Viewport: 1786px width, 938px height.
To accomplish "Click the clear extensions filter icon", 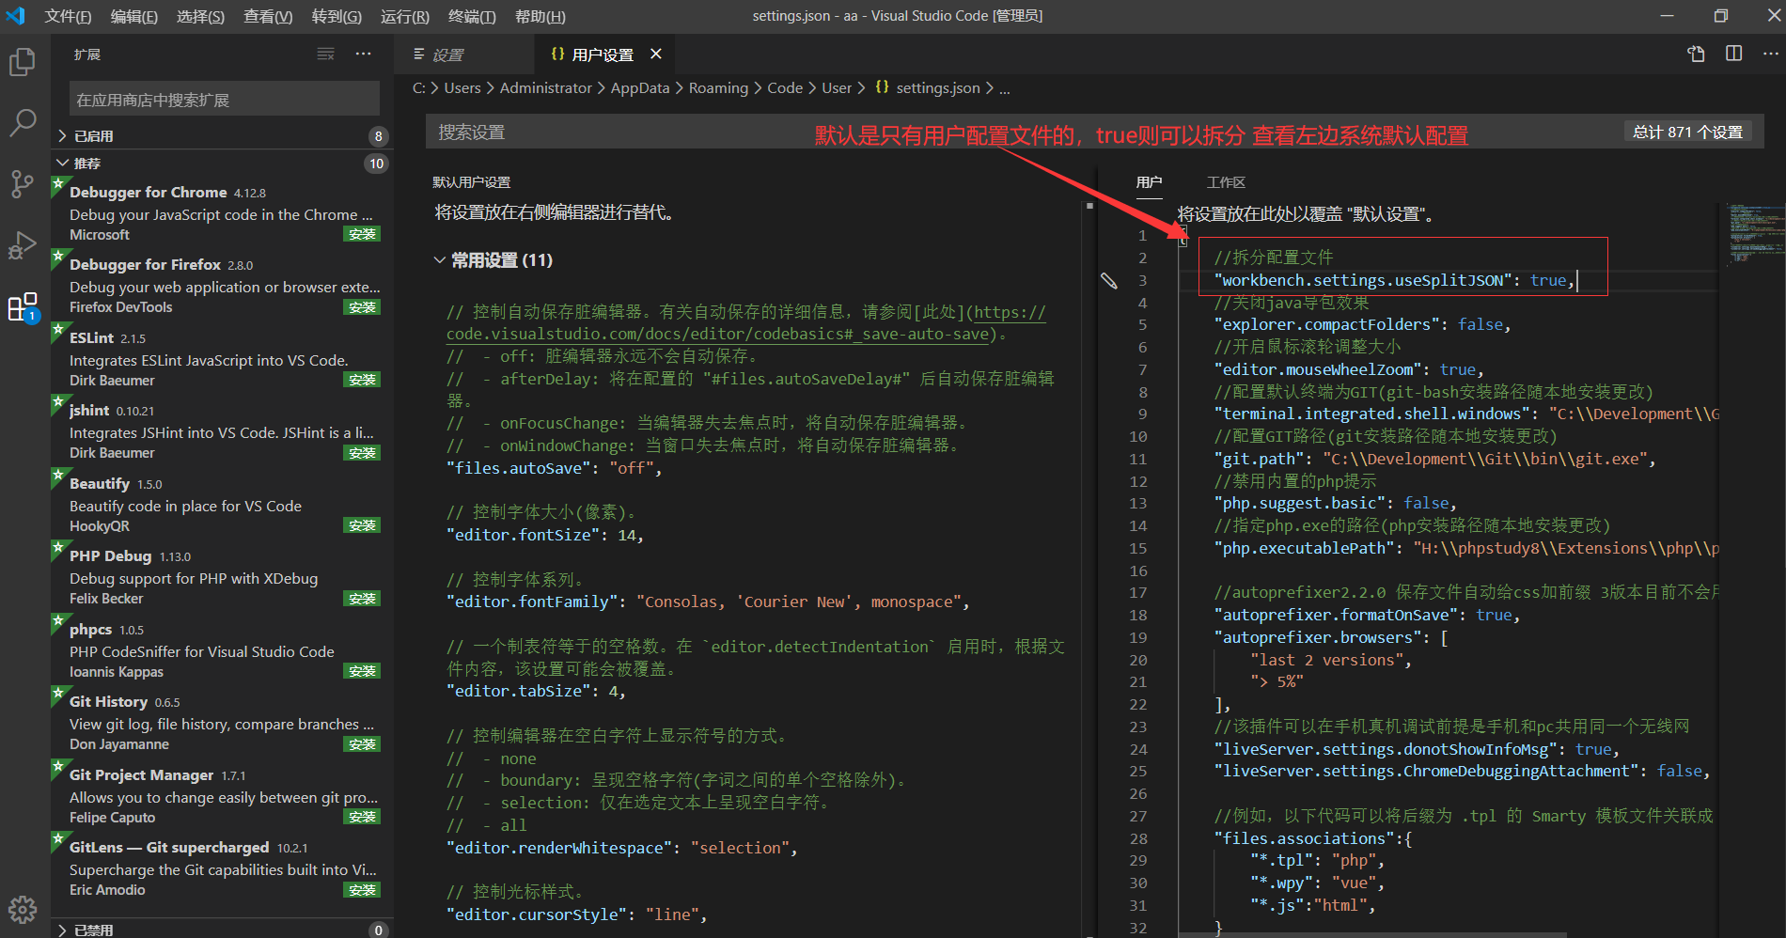I will pyautogui.click(x=326, y=55).
